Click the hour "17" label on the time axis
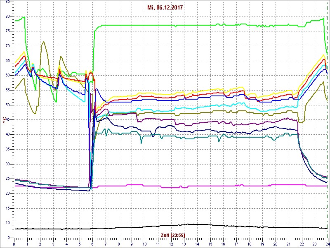 pyautogui.click(x=236, y=243)
